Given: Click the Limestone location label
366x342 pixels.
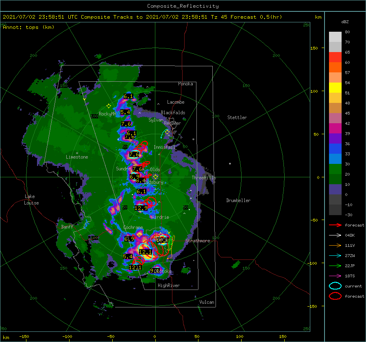Looking at the screenshot, I should tap(77, 157).
